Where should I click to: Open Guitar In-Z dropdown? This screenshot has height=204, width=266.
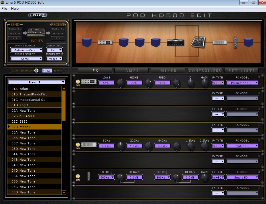[54, 50]
